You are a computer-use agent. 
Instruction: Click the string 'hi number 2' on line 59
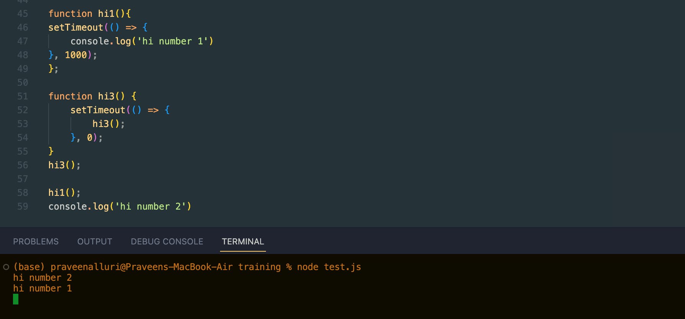point(150,207)
